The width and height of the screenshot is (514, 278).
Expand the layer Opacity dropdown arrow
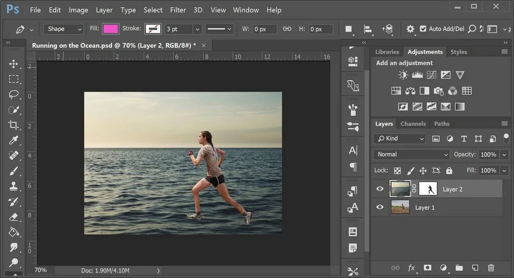click(504, 155)
